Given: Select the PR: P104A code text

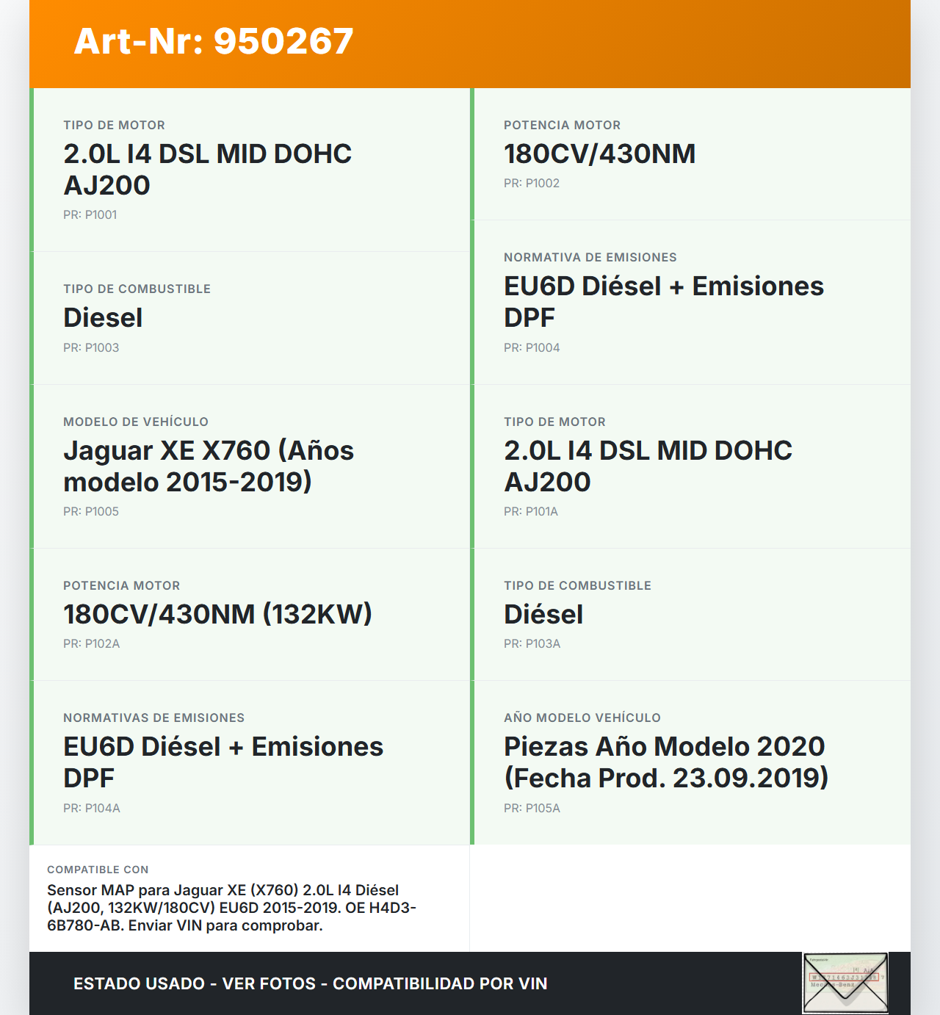Looking at the screenshot, I should (x=92, y=809).
